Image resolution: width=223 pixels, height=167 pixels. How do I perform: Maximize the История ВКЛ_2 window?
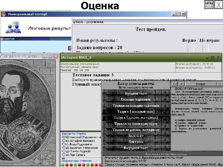(212, 58)
